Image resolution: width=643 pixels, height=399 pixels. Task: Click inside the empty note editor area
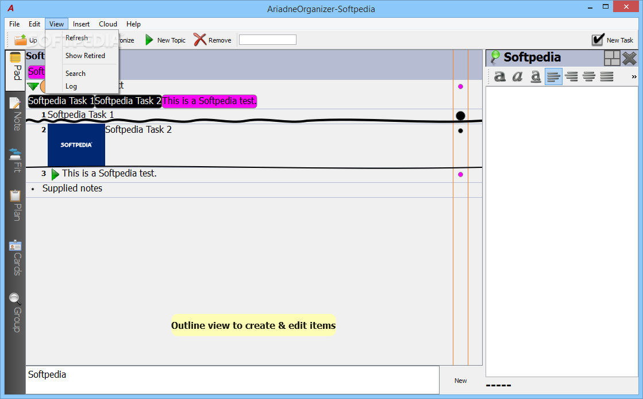click(x=562, y=231)
